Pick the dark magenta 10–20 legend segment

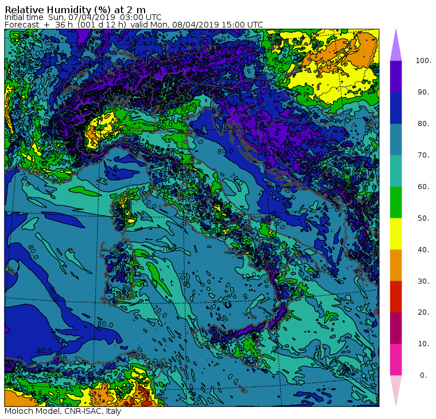[396, 328]
